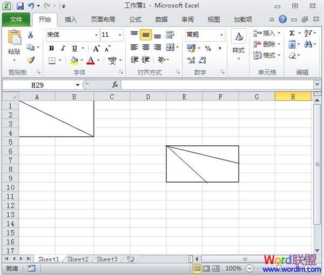This screenshot has height=275, width=324.
Task: Undo the last action
Action: point(31,6)
